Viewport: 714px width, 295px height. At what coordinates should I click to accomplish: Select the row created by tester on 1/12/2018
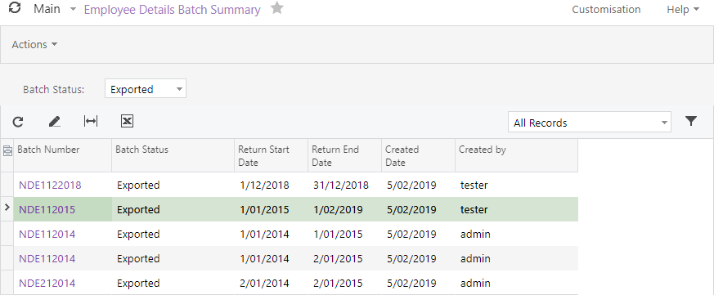coord(296,185)
